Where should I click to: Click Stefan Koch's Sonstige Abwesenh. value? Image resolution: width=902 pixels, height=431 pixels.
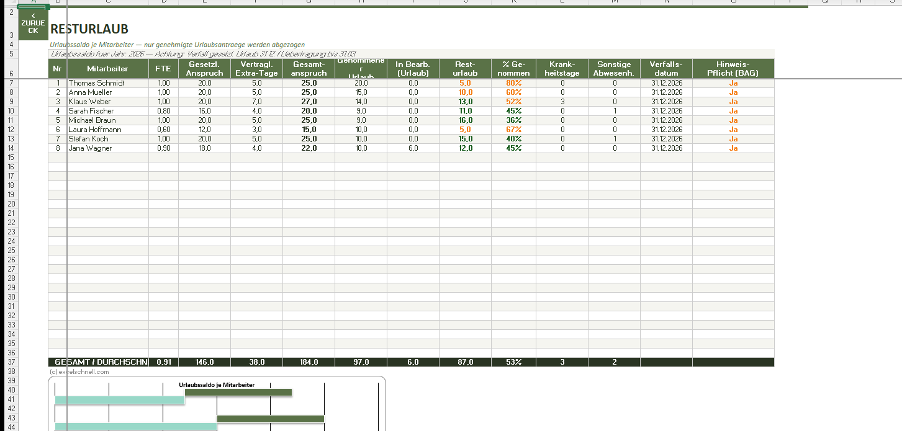coord(614,139)
